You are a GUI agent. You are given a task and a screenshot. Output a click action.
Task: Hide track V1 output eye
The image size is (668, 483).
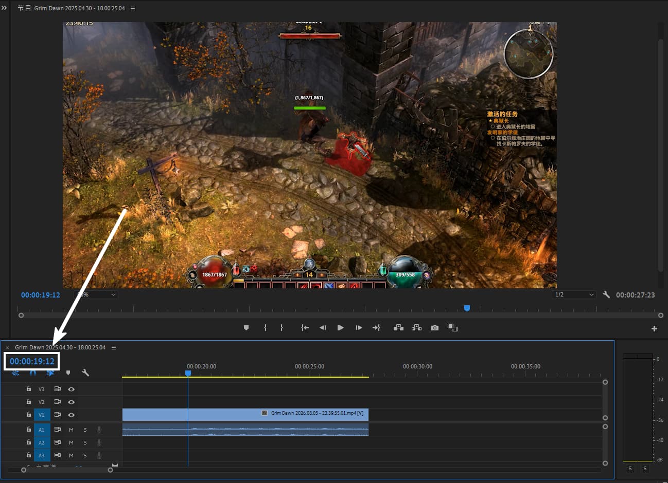(x=72, y=415)
